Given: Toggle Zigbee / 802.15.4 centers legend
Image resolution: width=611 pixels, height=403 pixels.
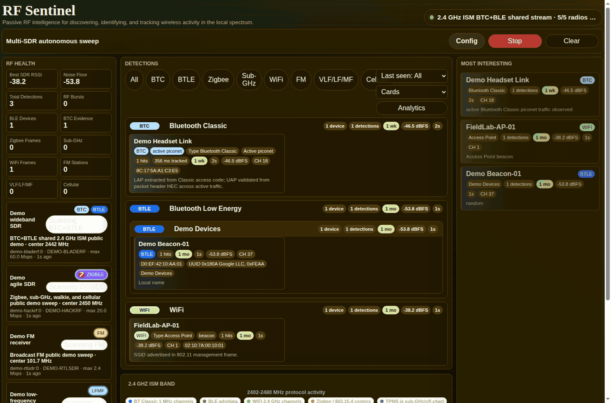Looking at the screenshot, I should (341, 400).
